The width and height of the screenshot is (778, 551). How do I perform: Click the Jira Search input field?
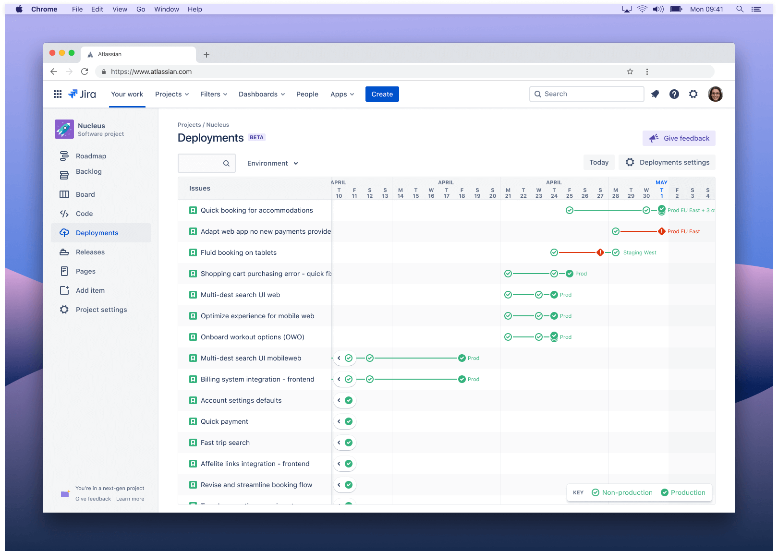(586, 94)
